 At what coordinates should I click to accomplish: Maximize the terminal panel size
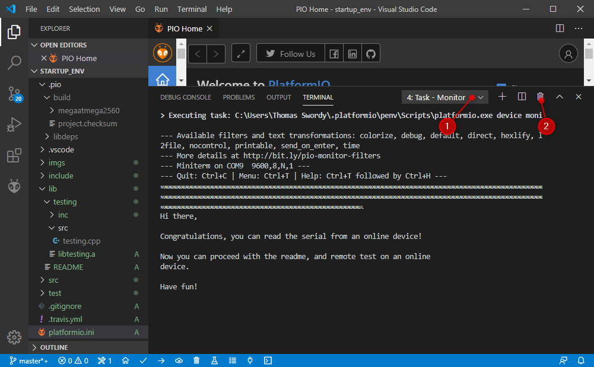pyautogui.click(x=560, y=97)
